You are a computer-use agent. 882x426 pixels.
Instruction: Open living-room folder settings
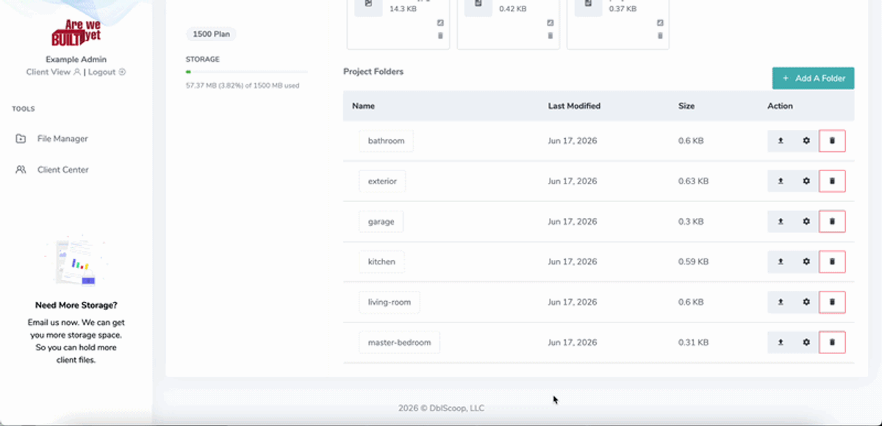tap(806, 302)
